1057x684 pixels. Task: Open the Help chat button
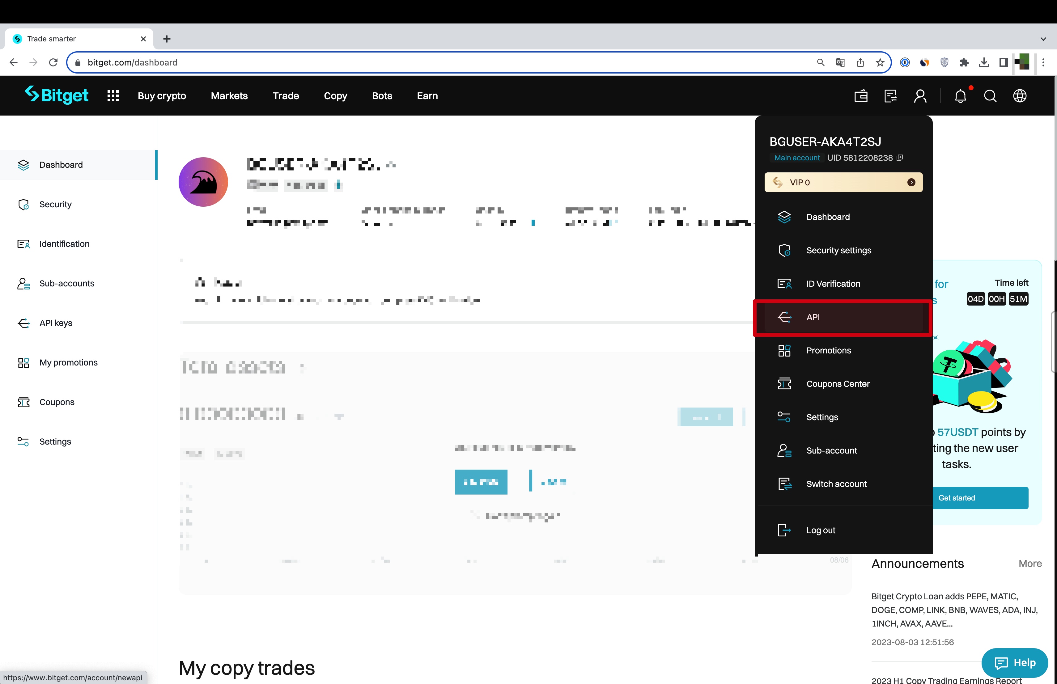coord(1015,663)
